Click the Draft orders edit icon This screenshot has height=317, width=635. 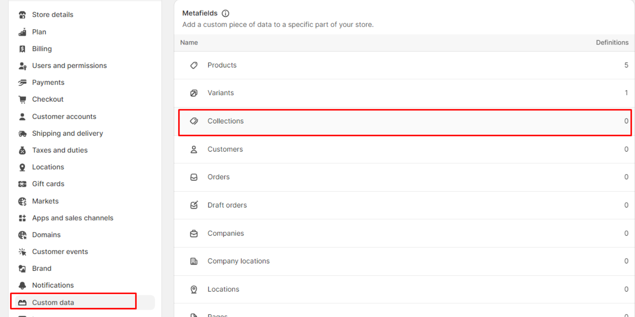point(194,205)
